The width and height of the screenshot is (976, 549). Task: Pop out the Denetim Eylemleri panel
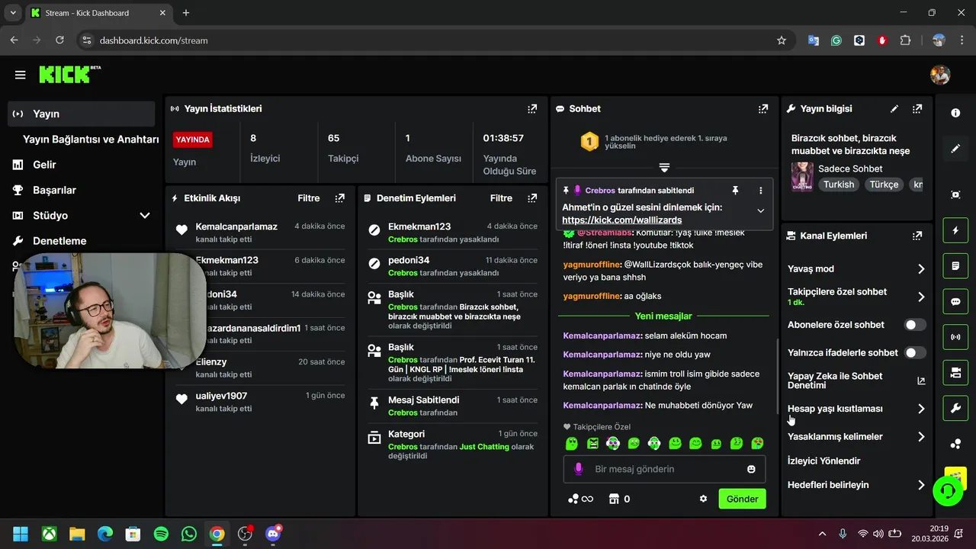pos(532,198)
